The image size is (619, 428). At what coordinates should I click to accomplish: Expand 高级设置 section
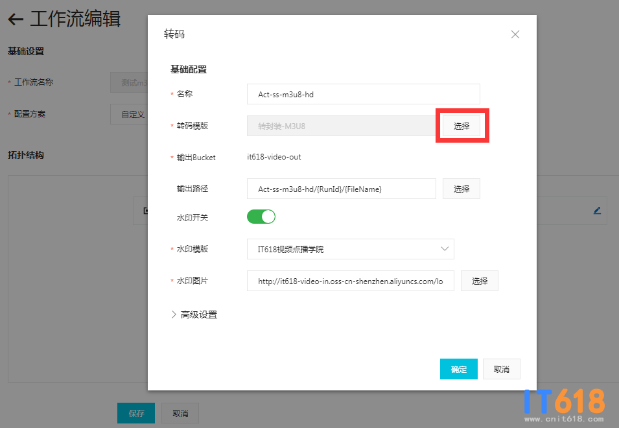click(194, 315)
